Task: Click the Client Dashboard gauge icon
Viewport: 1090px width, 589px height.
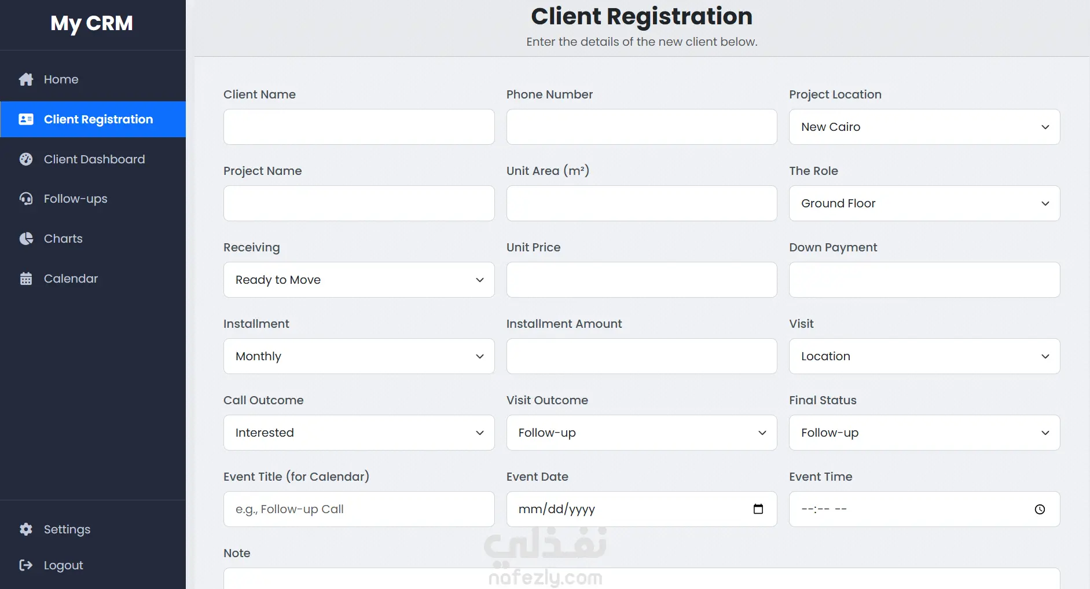Action: pyautogui.click(x=26, y=159)
